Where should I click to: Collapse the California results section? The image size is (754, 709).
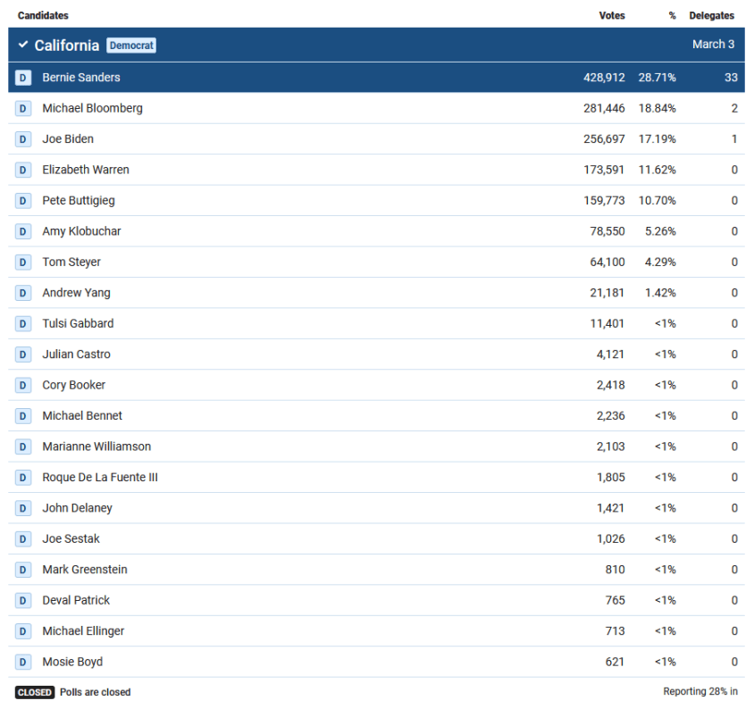[21, 45]
